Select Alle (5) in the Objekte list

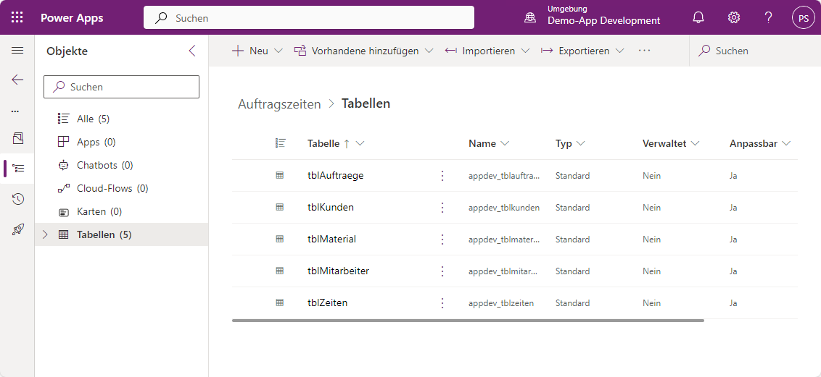pyautogui.click(x=93, y=119)
